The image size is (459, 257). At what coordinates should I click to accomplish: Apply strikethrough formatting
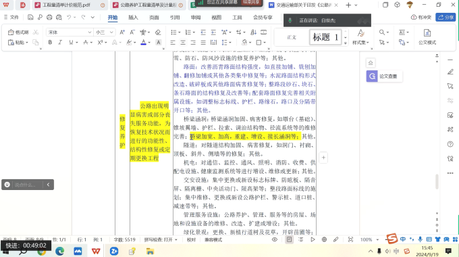[86, 42]
